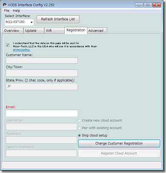Click Refresh Interface List button
Image resolution: width=166 pixels, height=173 pixels.
click(x=58, y=19)
